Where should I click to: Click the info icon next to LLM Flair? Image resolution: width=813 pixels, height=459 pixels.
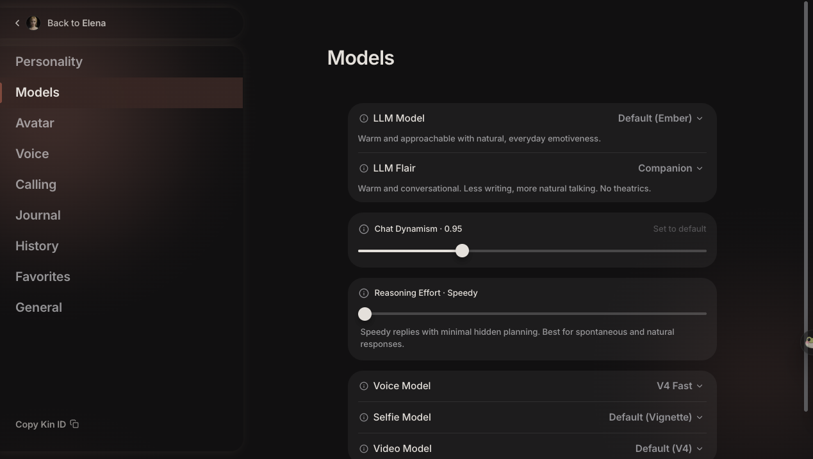click(x=364, y=168)
